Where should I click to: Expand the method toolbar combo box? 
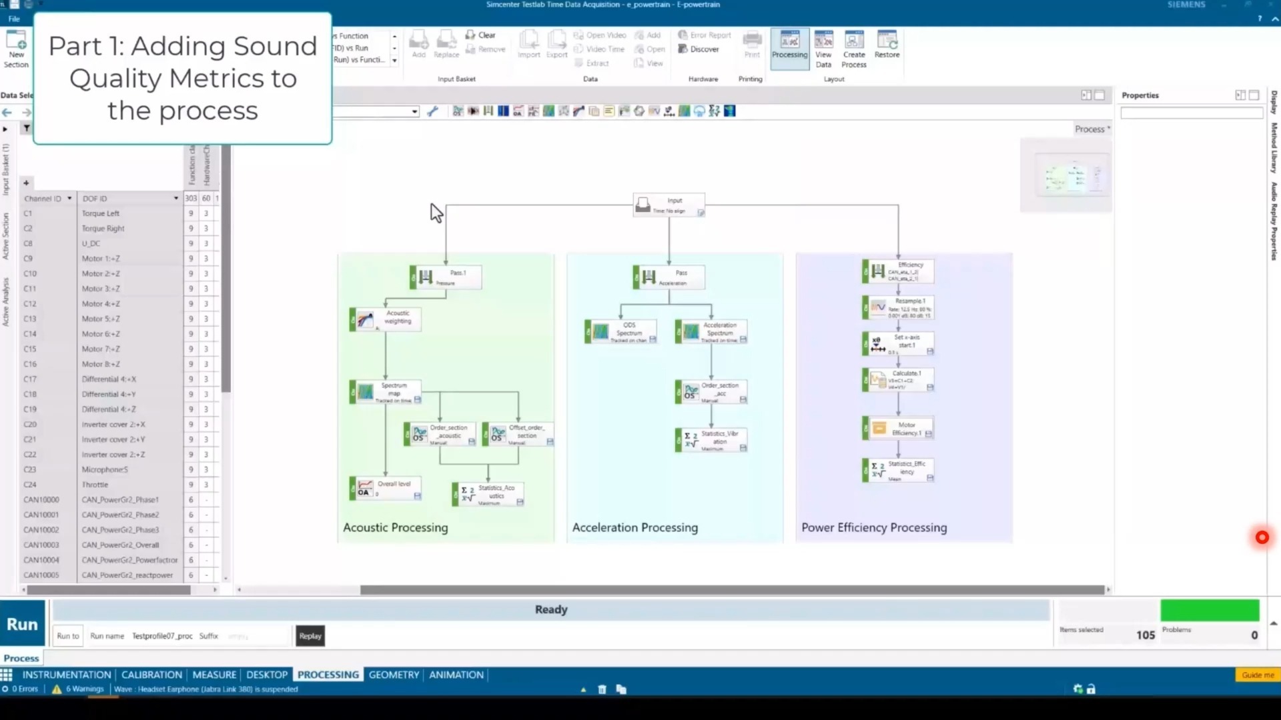414,112
